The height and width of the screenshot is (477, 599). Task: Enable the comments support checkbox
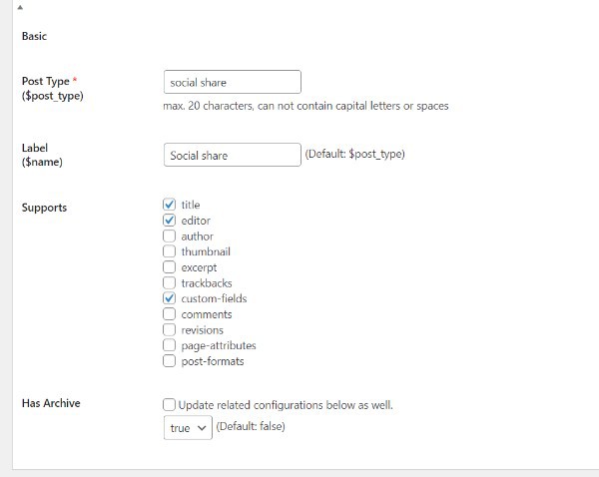pyautogui.click(x=170, y=314)
